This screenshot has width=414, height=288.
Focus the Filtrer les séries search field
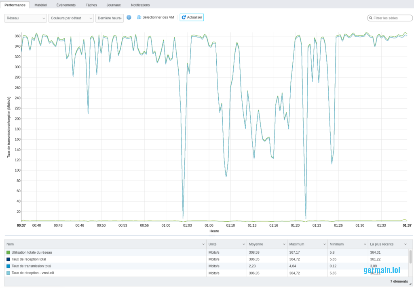click(391, 18)
